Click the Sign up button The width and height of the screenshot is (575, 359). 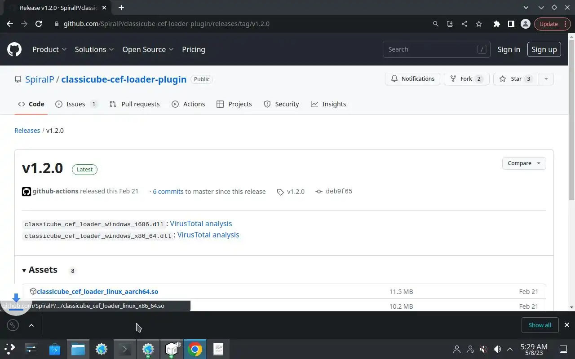[x=544, y=49]
